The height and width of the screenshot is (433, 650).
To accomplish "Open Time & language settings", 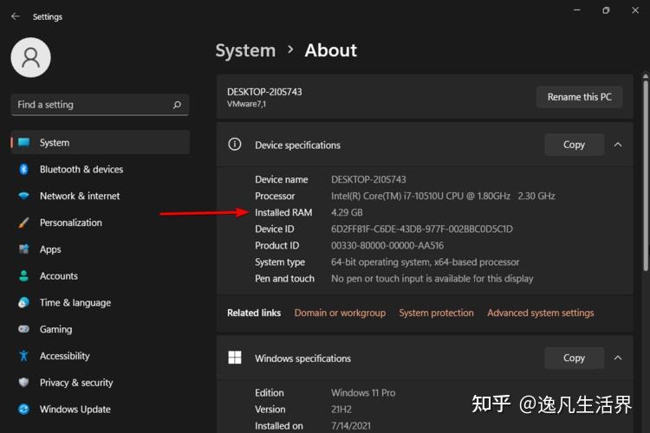I will pyautogui.click(x=101, y=302).
